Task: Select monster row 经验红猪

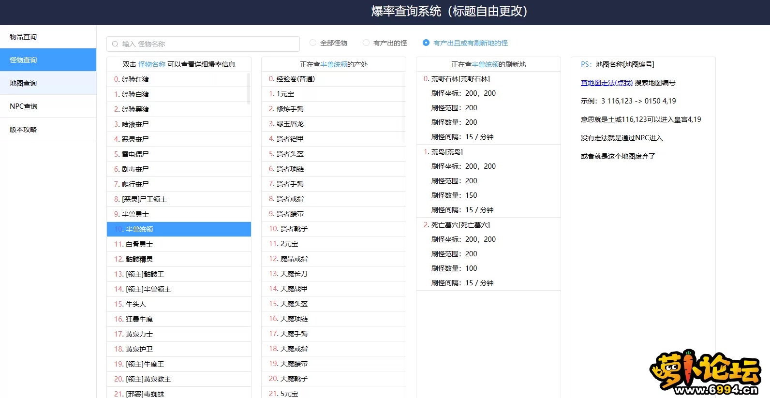Action: (178, 79)
